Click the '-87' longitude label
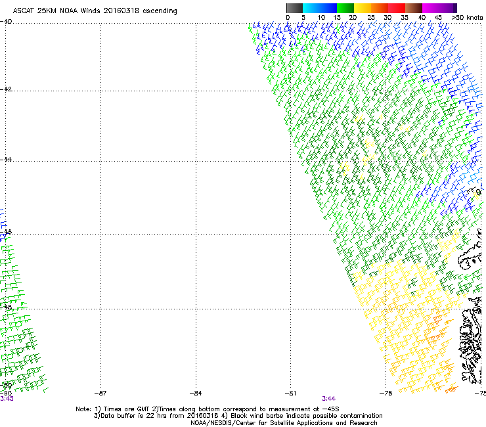Viewport: 486px width, 427px height. tap(100, 393)
